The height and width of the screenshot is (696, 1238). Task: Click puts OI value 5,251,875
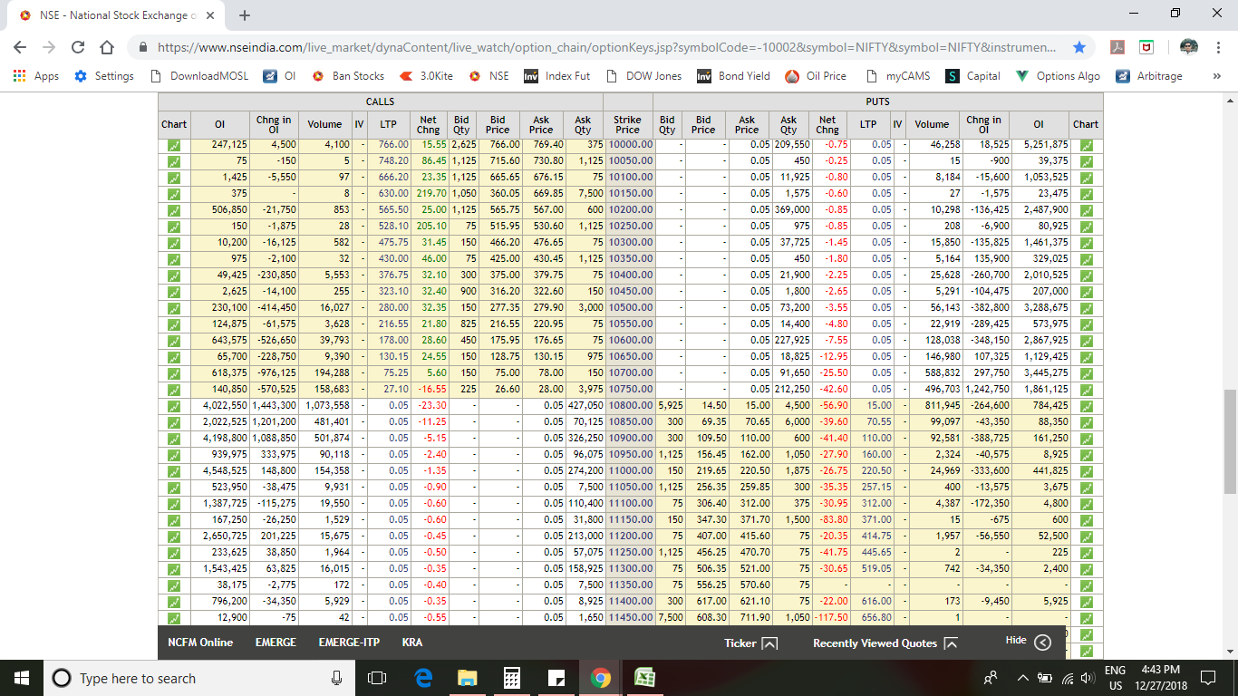tap(1046, 145)
